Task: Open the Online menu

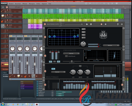Action: click(38, 4)
